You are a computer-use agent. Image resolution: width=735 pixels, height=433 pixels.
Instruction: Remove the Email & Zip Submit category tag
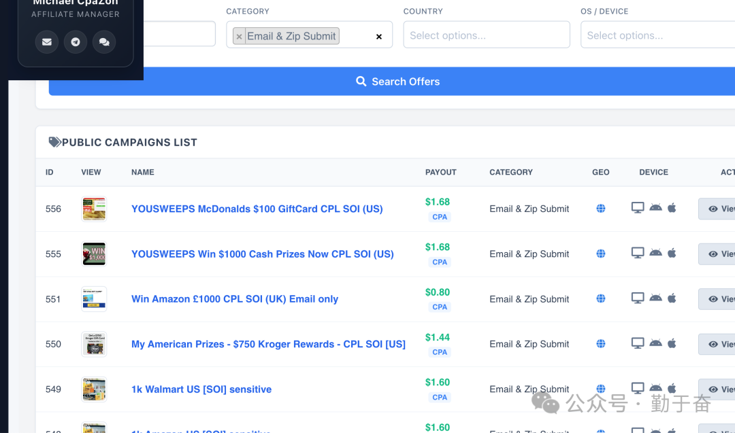(239, 37)
